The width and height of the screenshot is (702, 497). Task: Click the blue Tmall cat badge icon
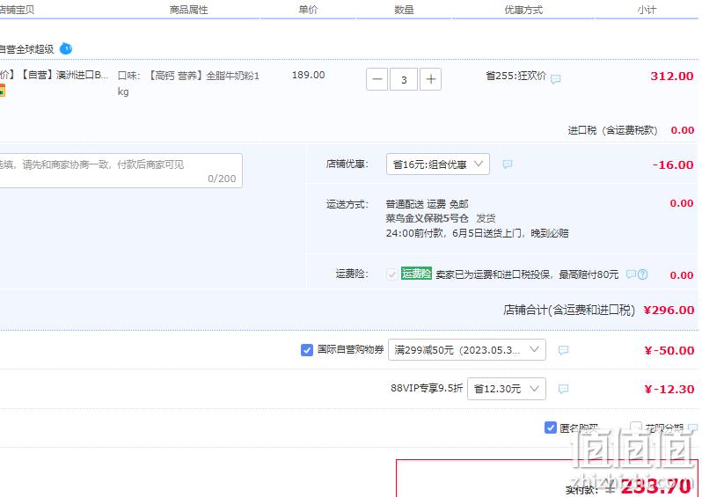click(x=66, y=48)
